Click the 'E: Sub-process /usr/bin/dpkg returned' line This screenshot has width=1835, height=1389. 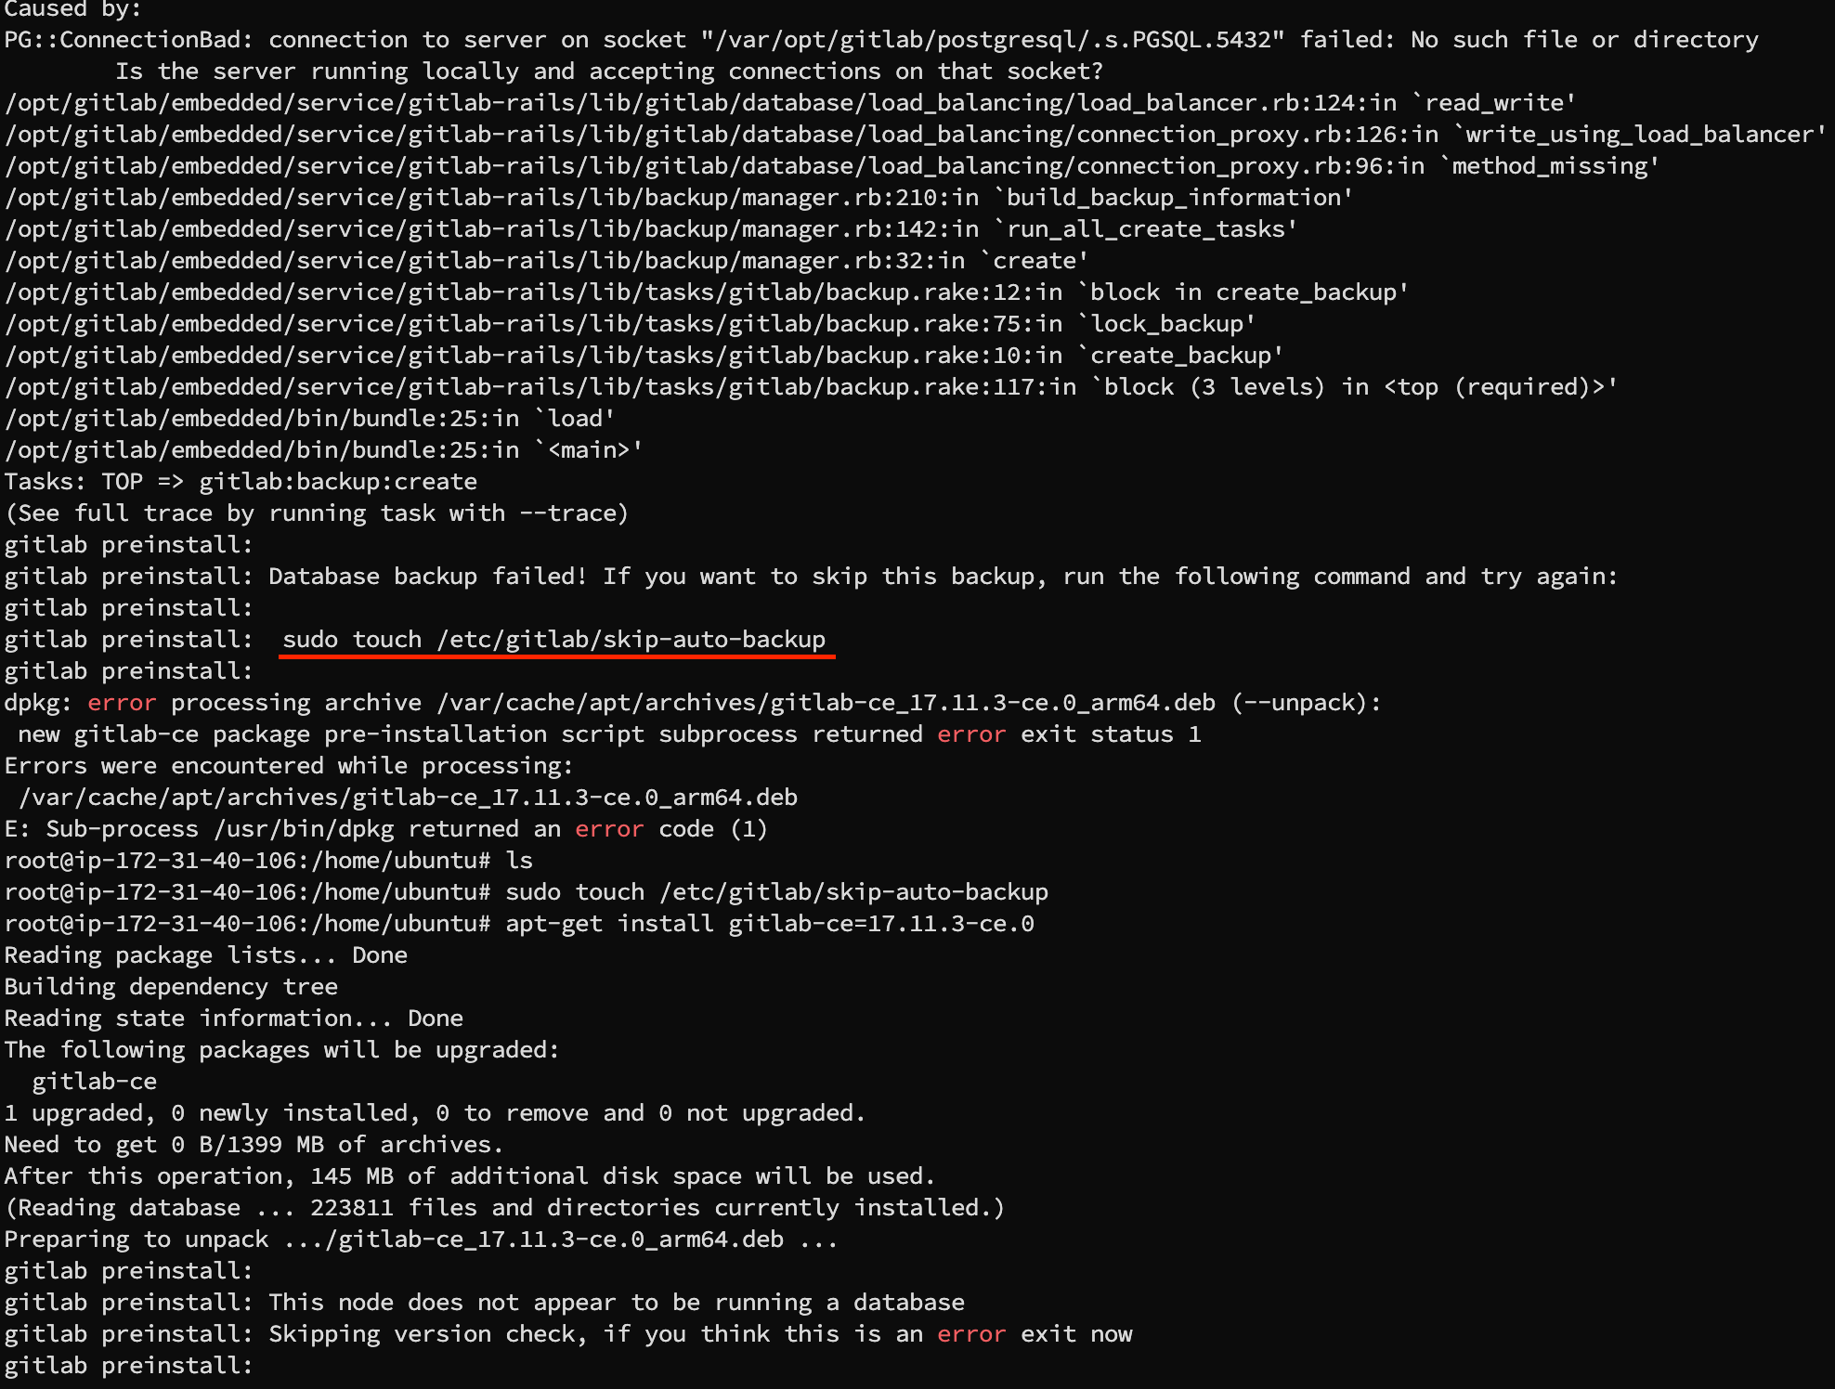(386, 829)
